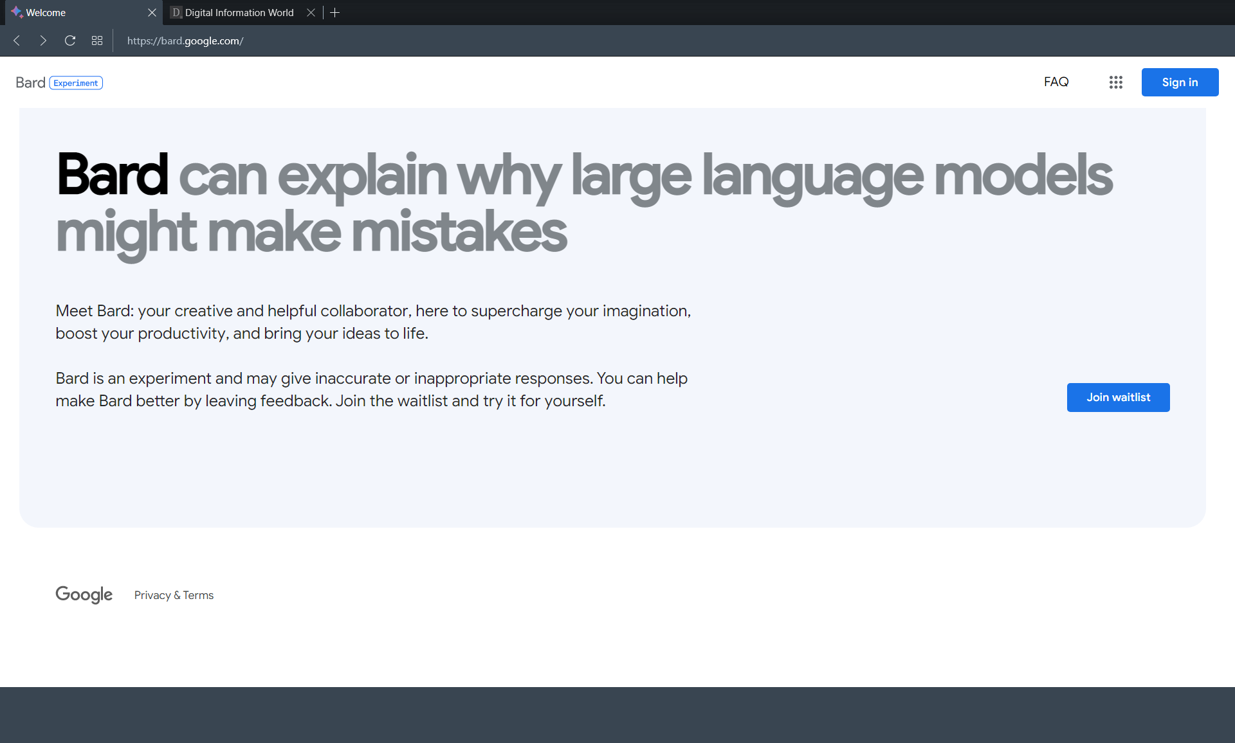Image resolution: width=1235 pixels, height=743 pixels.
Task: Open a new tab with plus icon
Action: pyautogui.click(x=334, y=12)
